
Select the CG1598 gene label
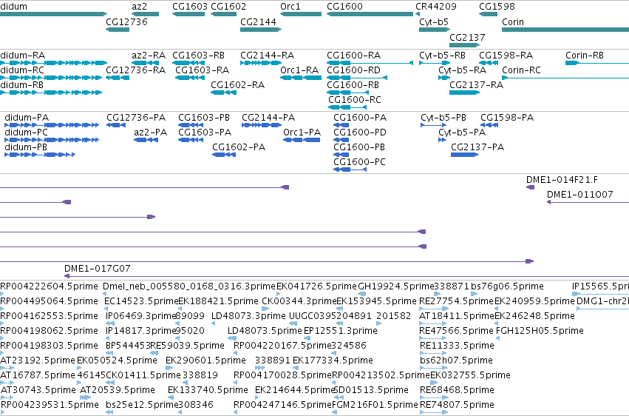(497, 7)
